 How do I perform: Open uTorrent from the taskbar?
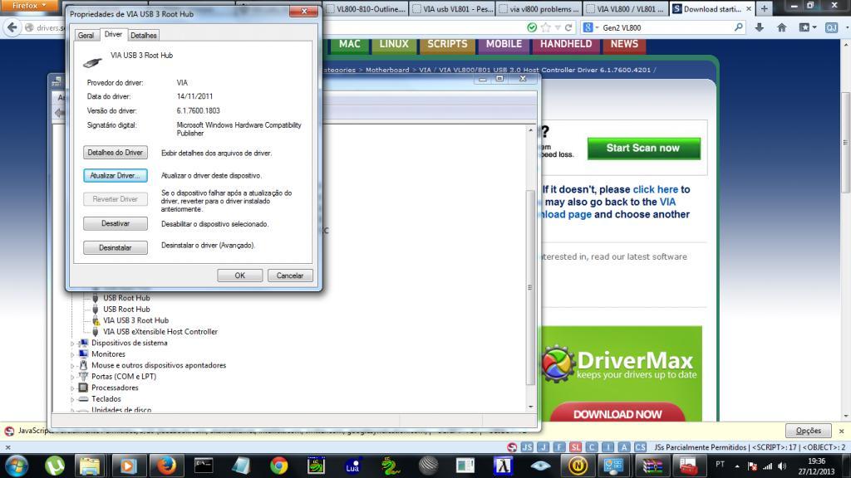pyautogui.click(x=54, y=466)
